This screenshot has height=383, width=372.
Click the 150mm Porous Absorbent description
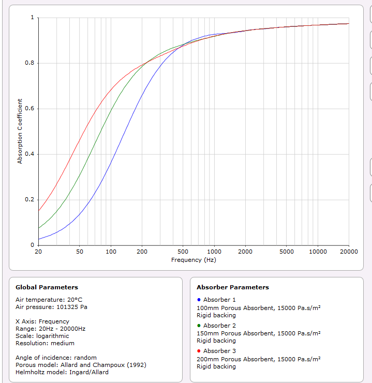pyautogui.click(x=258, y=333)
